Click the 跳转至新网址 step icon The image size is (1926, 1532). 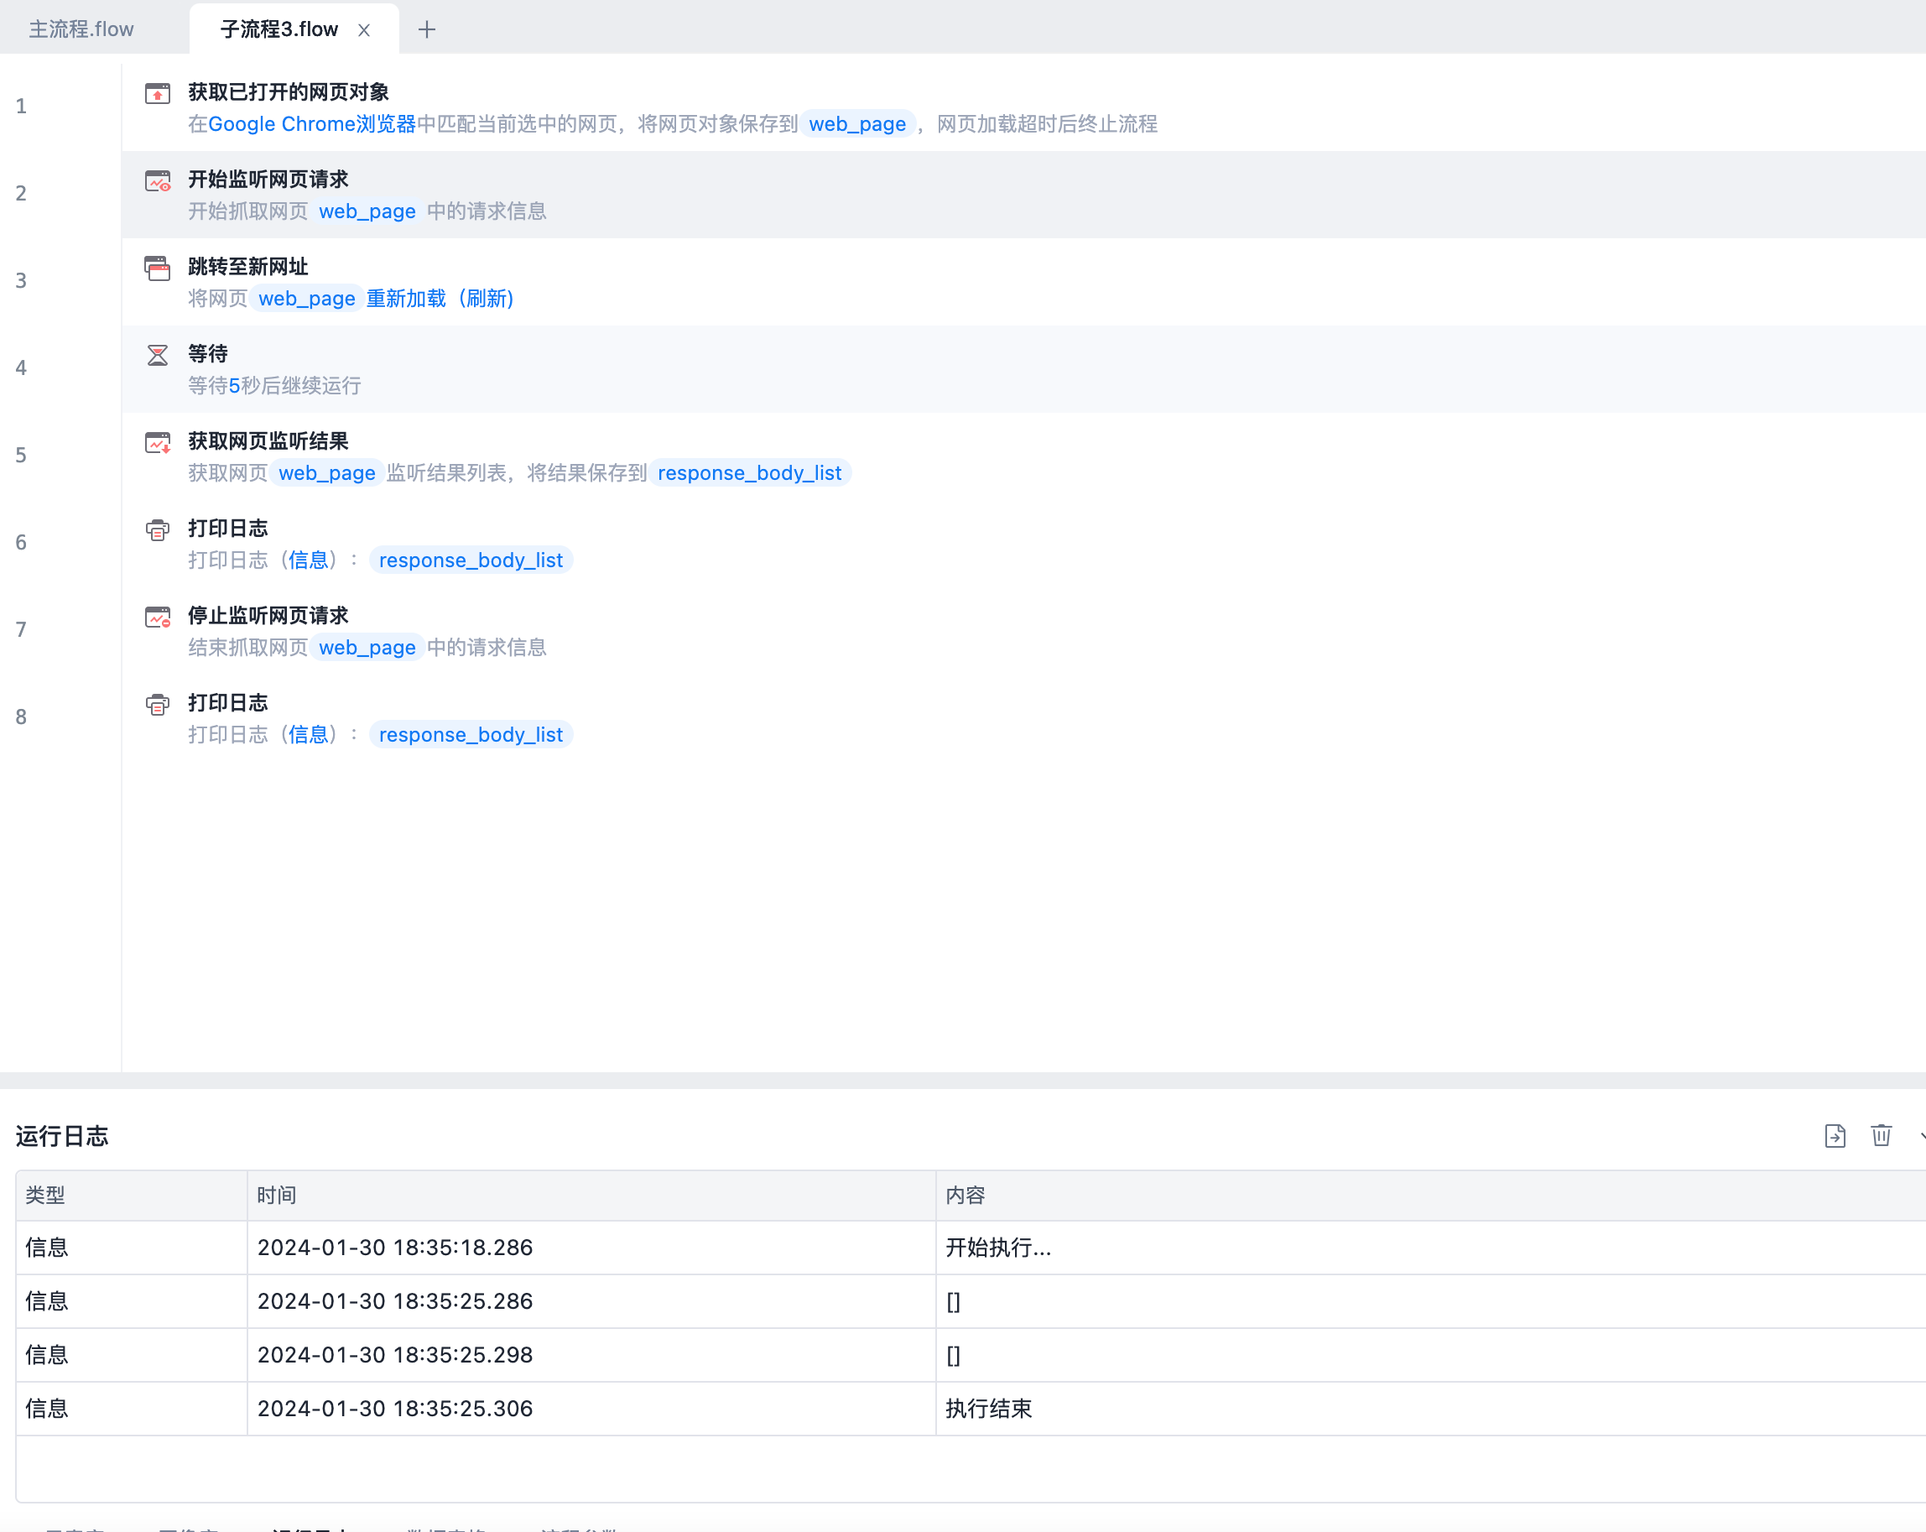[157, 268]
